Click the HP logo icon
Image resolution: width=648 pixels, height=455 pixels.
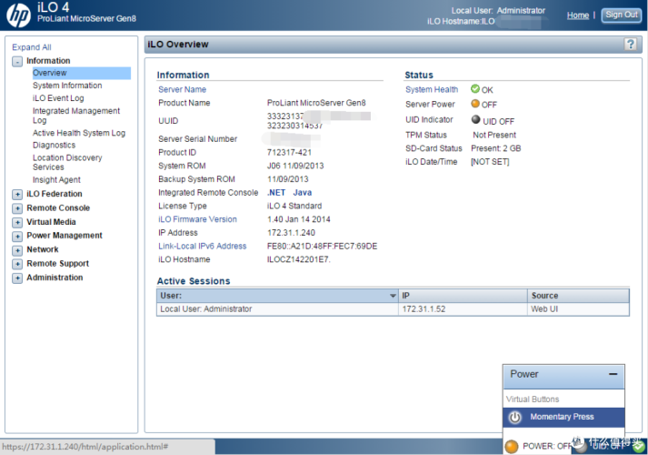18,15
